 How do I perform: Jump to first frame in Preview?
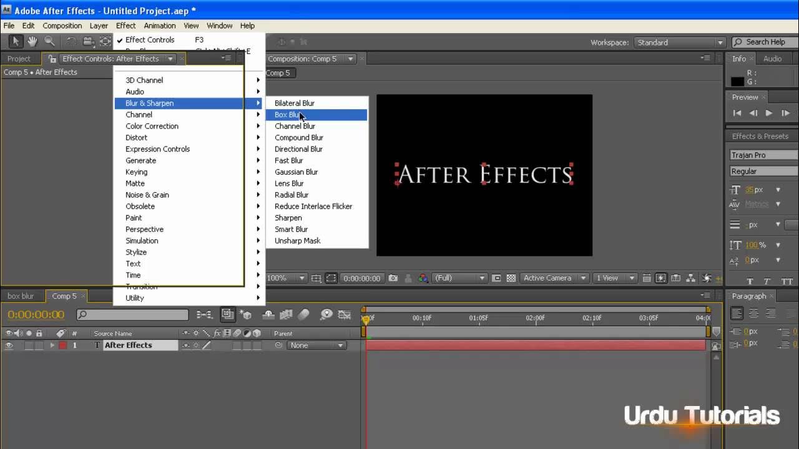click(737, 113)
